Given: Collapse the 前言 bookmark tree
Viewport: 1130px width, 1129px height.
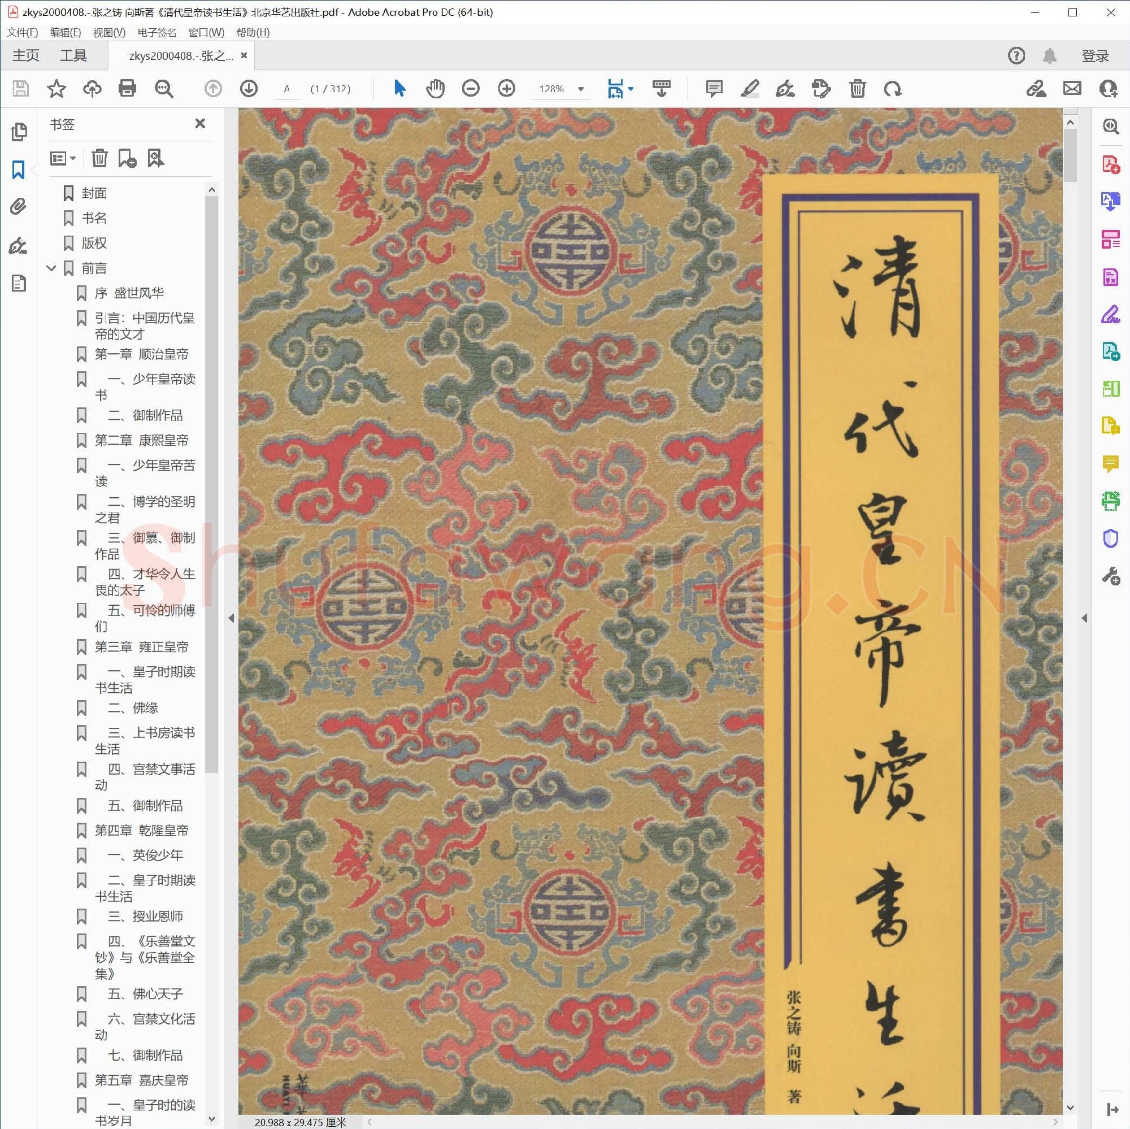Looking at the screenshot, I should tap(51, 268).
